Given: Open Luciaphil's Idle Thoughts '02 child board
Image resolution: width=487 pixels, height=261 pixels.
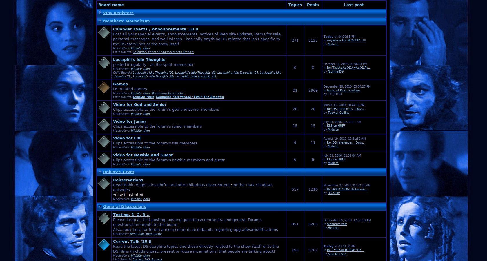Looking at the screenshot, I should click(153, 73).
